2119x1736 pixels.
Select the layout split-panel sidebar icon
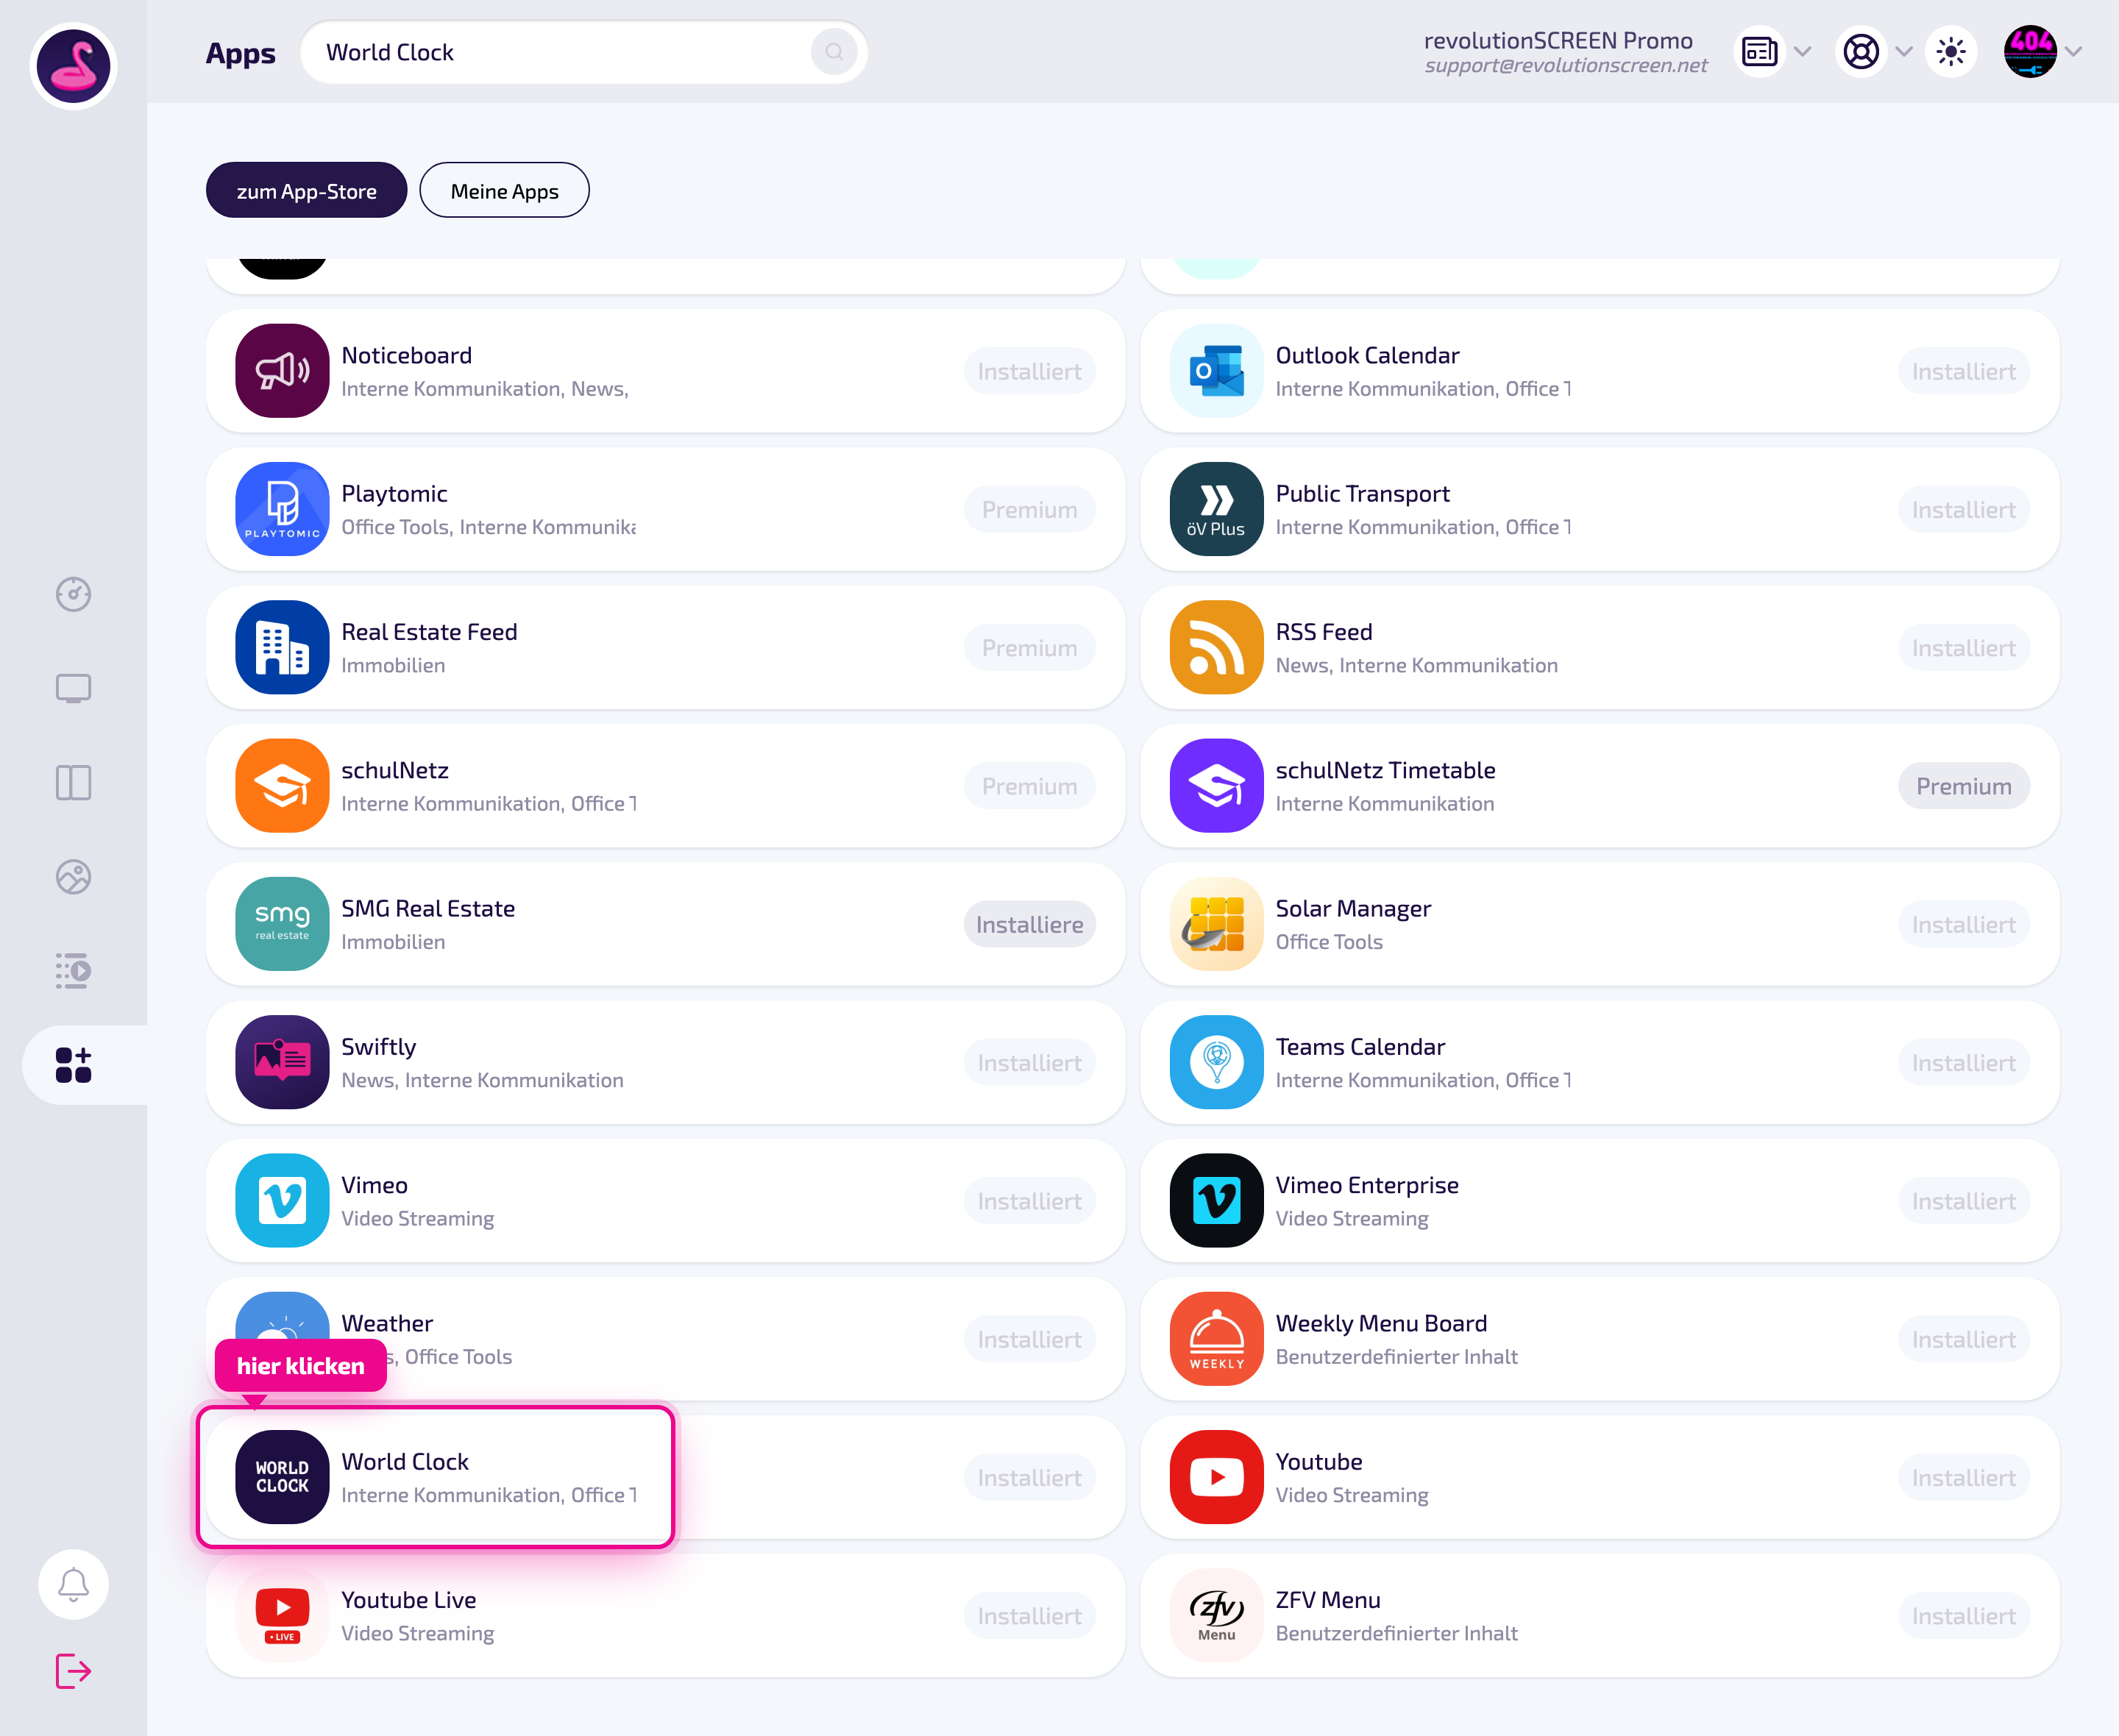pos(73,783)
